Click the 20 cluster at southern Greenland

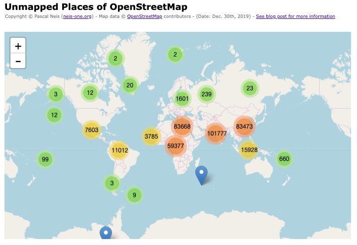click(130, 85)
